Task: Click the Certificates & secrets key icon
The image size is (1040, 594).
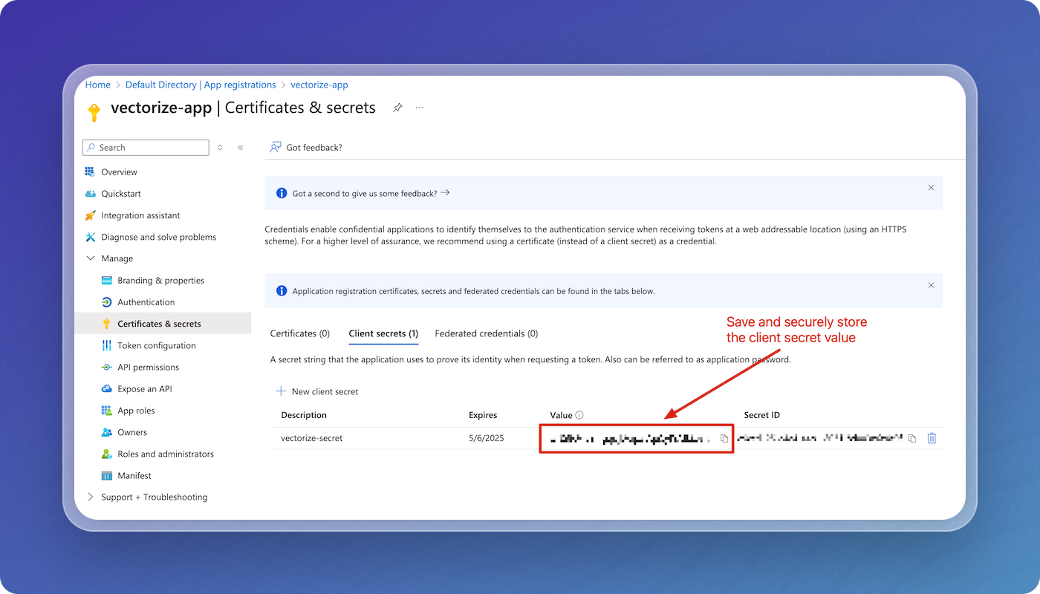Action: click(106, 324)
